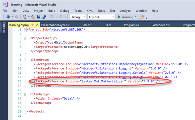
Task: Click the OutputType value Exe
Action: point(58,43)
